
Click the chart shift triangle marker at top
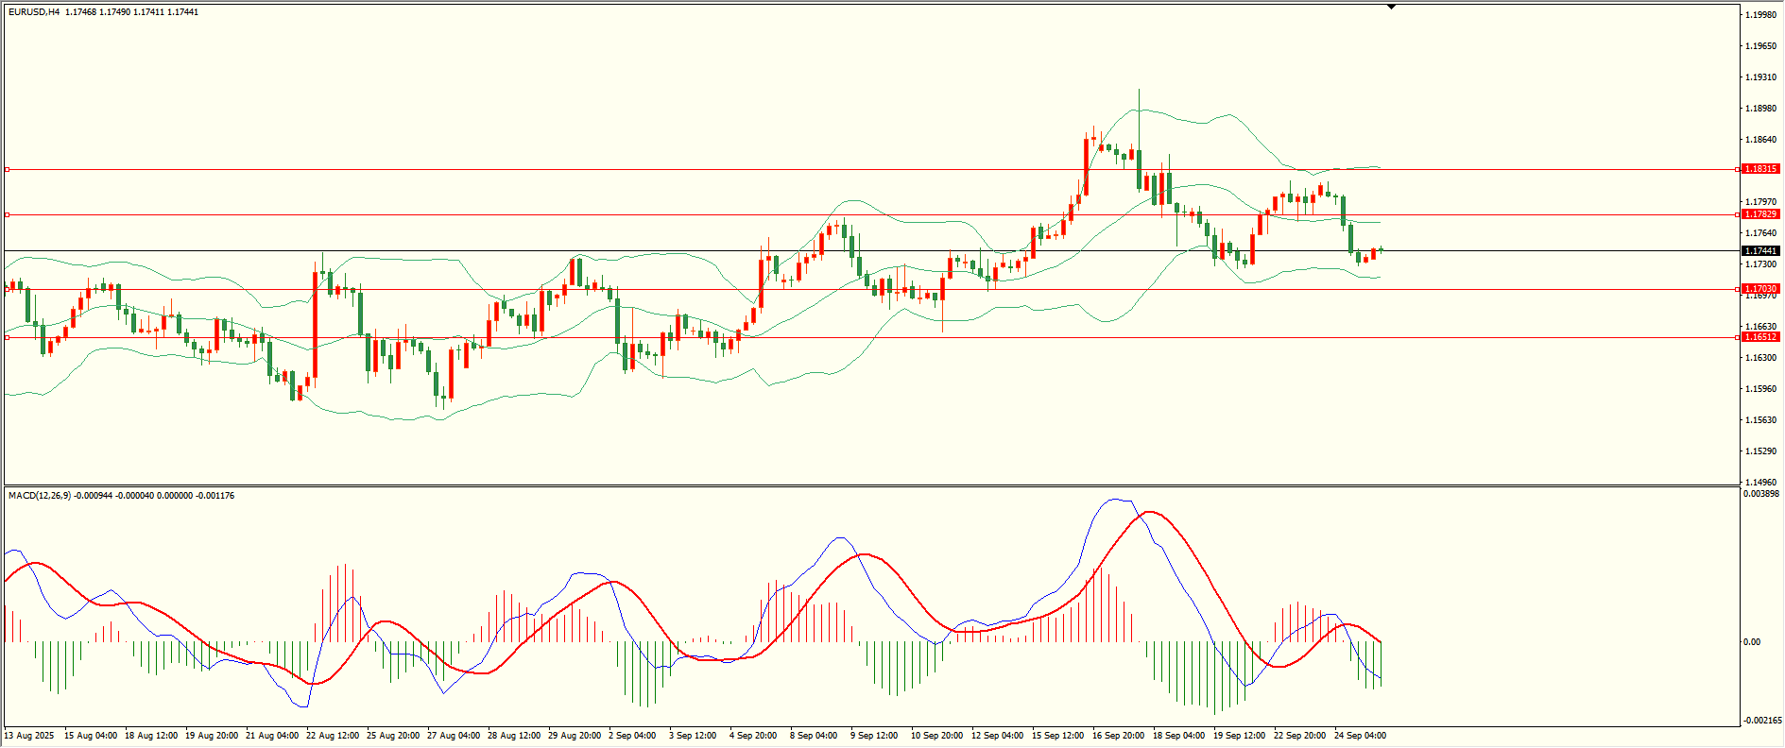click(1391, 7)
